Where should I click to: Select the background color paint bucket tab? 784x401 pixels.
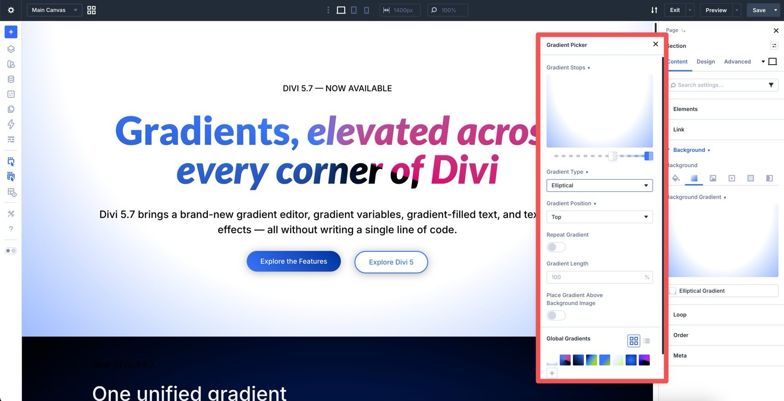tap(676, 178)
